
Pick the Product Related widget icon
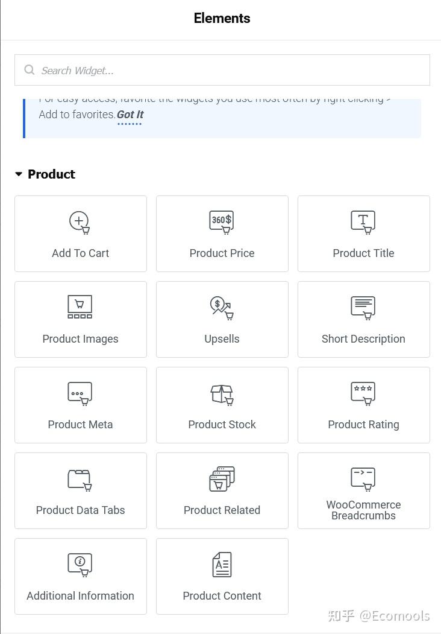click(222, 479)
